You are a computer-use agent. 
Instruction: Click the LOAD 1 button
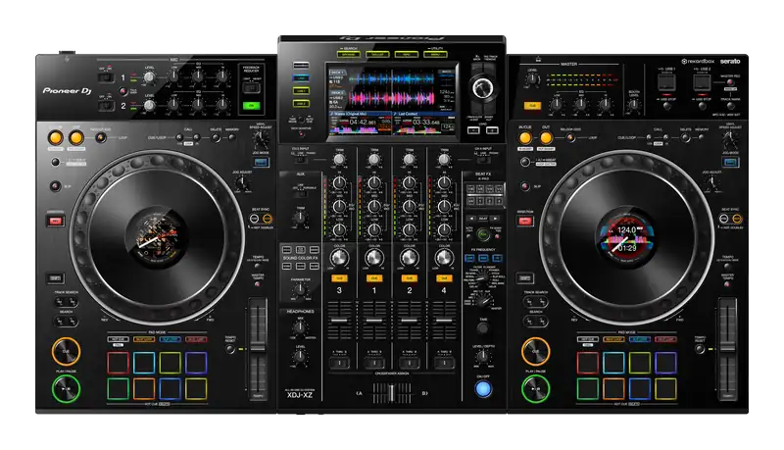(x=473, y=130)
